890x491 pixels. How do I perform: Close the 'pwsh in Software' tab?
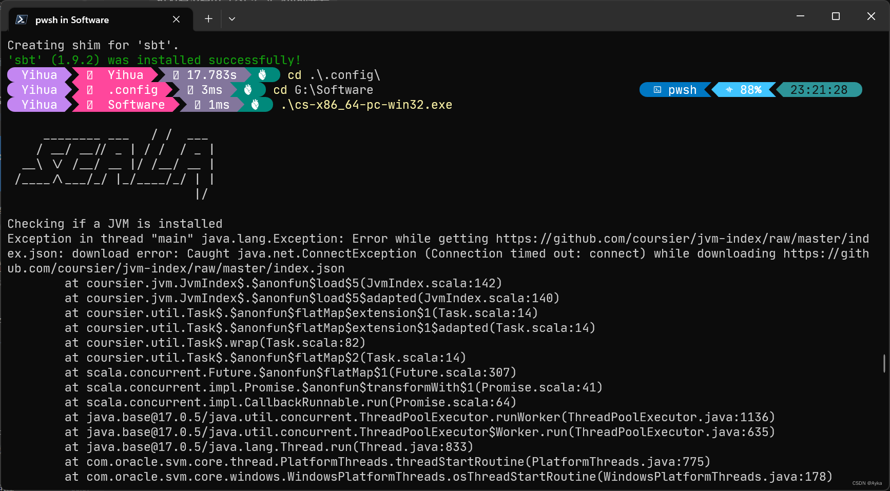176,19
